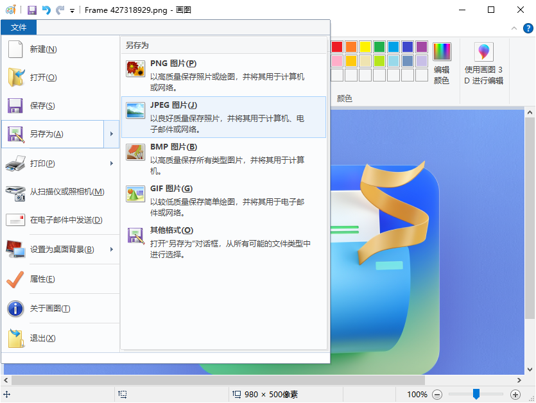Expand the 打印 submenu arrow
The width and height of the screenshot is (536, 403).
(x=113, y=164)
